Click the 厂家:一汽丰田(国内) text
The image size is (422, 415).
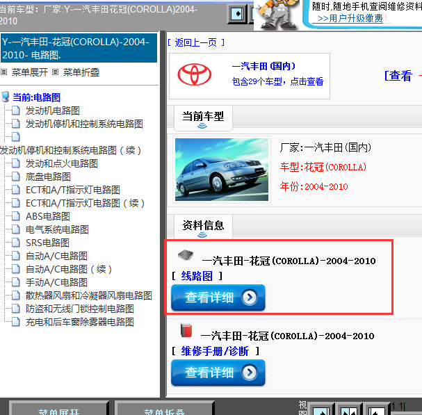[325, 147]
